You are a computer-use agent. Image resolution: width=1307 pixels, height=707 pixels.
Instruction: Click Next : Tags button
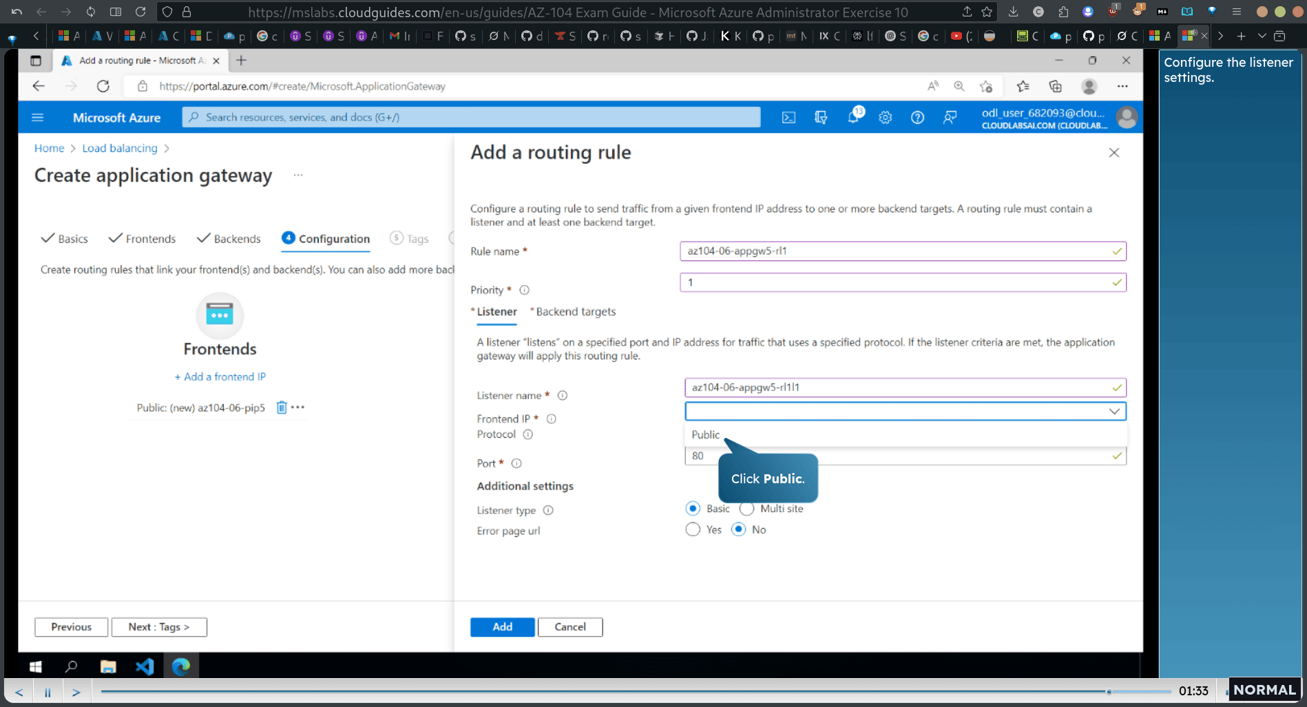click(x=159, y=627)
